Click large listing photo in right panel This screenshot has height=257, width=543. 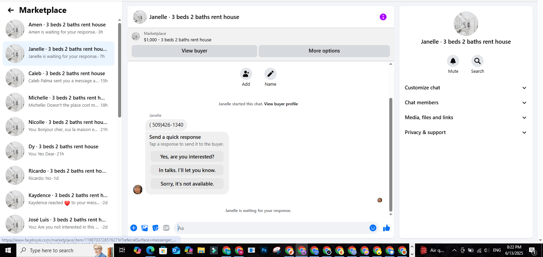pyautogui.click(x=466, y=24)
